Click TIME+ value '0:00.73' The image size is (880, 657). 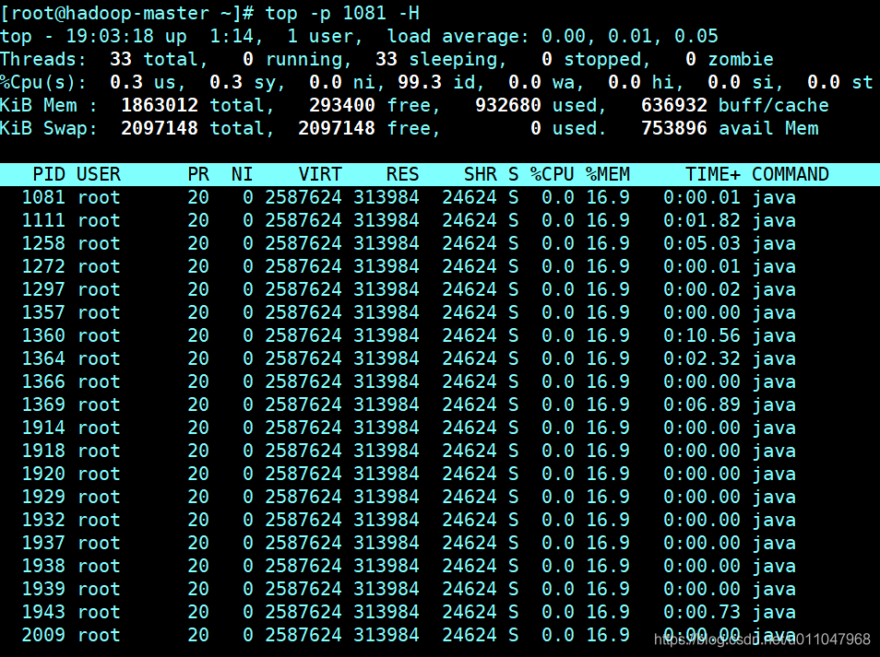click(x=702, y=611)
